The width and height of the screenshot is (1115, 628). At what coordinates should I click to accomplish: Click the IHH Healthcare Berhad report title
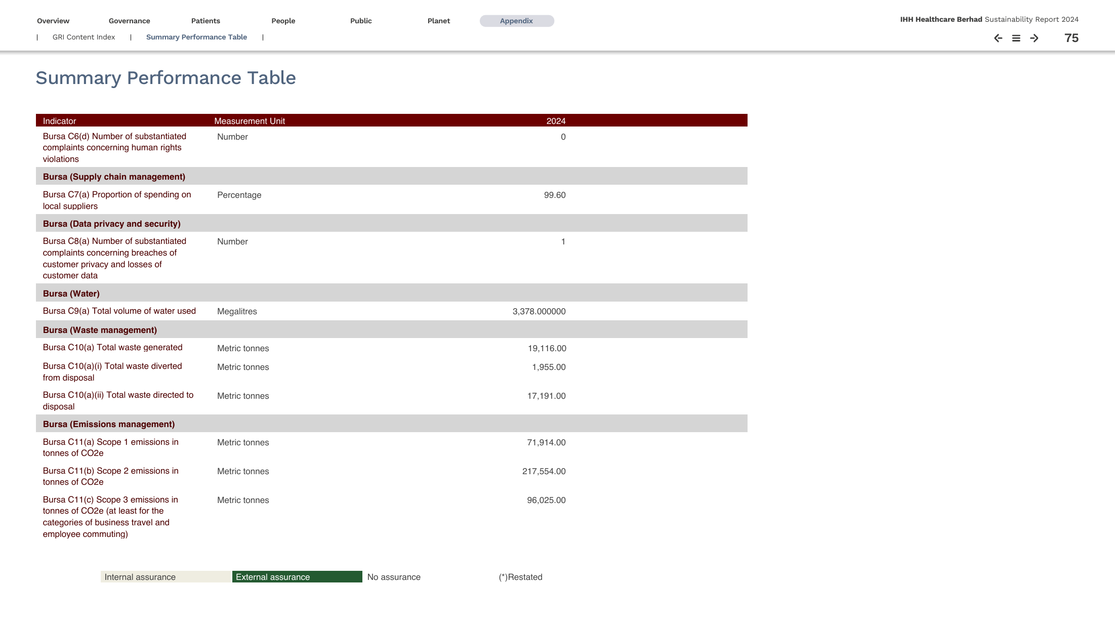pos(989,19)
